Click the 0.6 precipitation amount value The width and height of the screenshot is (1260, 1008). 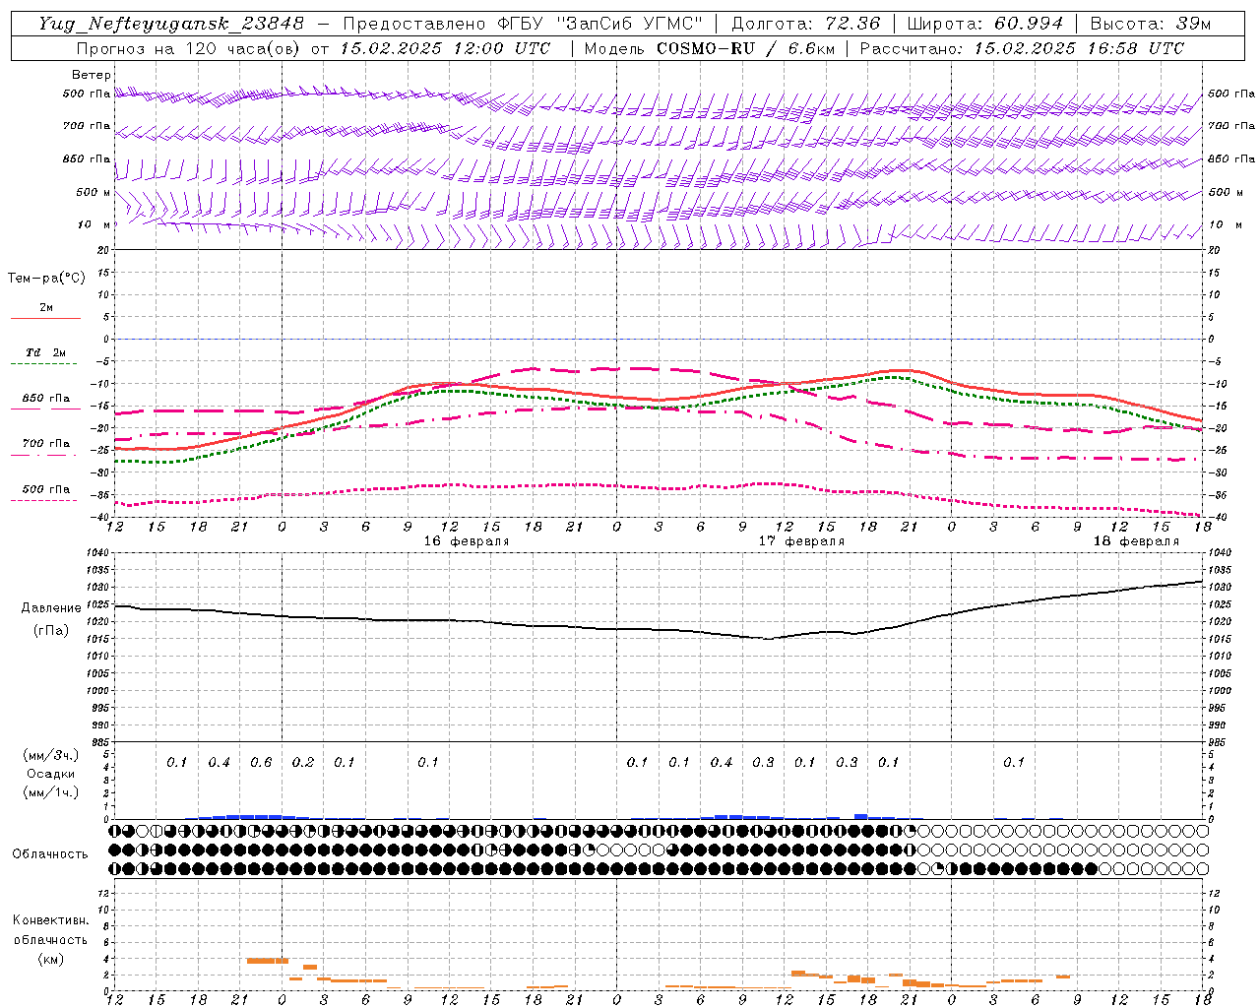[x=261, y=763]
